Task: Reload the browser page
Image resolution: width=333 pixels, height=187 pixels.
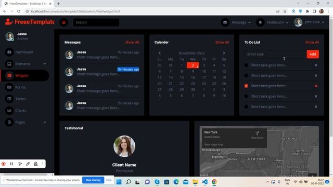Action: pos(19,11)
